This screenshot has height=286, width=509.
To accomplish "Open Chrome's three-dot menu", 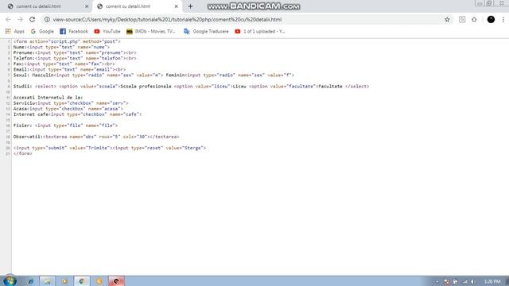I will (x=503, y=19).
